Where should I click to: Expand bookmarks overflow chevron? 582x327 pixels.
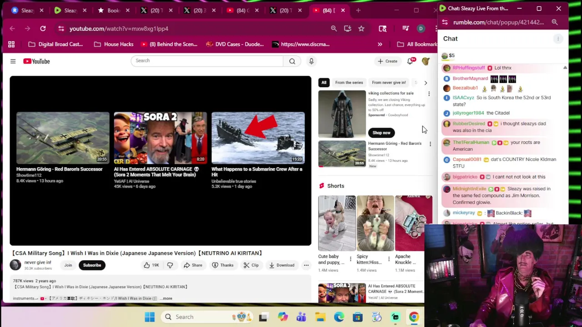pyautogui.click(x=380, y=44)
